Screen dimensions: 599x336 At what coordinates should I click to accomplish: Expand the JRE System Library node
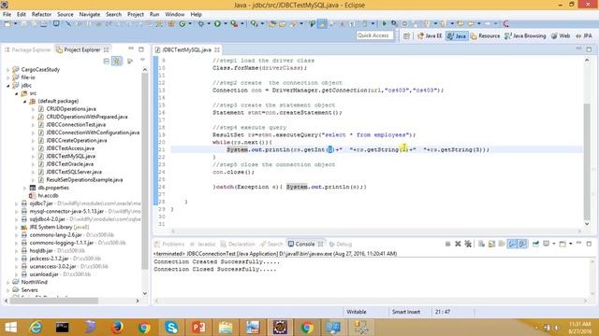[x=17, y=227]
